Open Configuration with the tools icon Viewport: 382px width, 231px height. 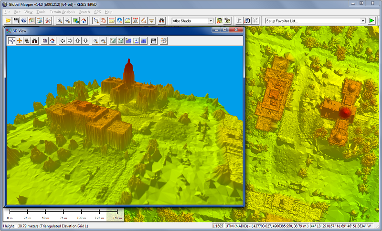(x=48, y=21)
